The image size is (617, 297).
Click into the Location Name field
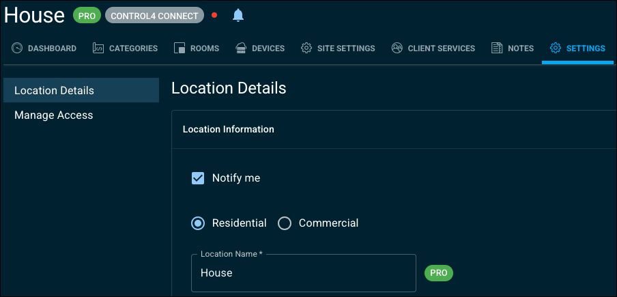tap(304, 273)
